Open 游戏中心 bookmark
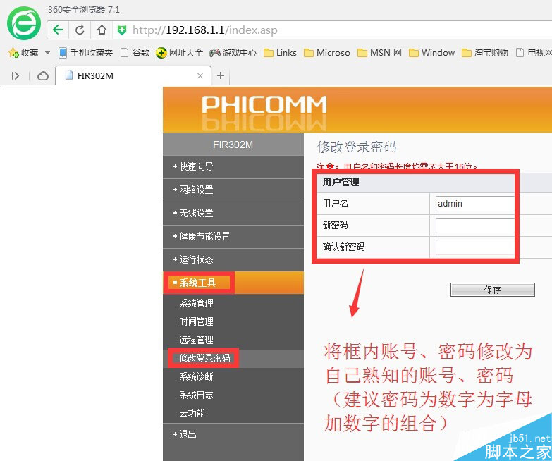The width and height of the screenshot is (552, 461). click(233, 53)
